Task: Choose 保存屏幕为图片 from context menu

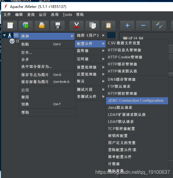Action: pos(47,82)
